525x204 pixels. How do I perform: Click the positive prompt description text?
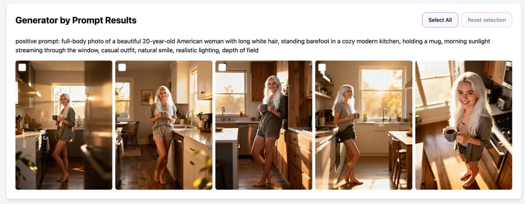253,46
